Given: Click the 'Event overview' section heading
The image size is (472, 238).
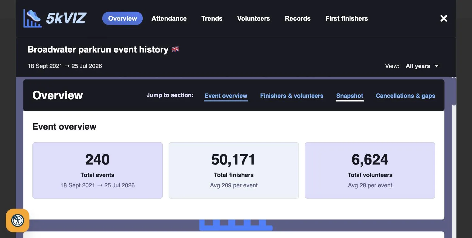Looking at the screenshot, I should tap(64, 127).
